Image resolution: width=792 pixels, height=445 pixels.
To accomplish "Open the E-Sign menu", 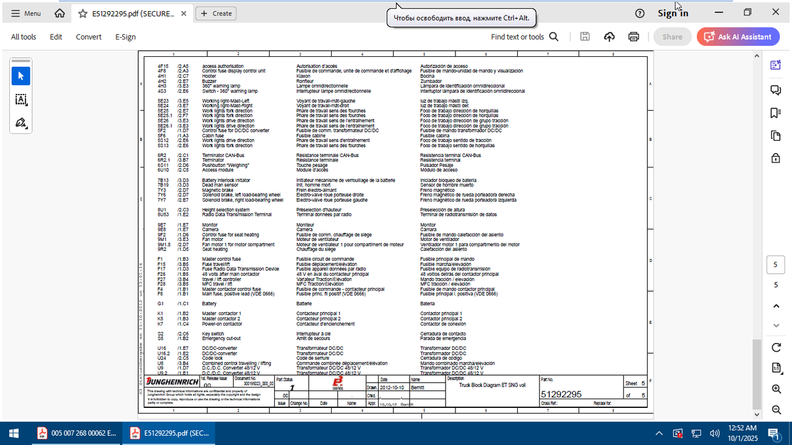I will (126, 37).
